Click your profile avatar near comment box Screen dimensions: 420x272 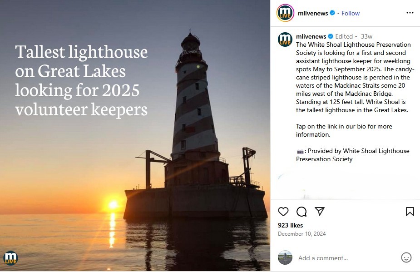[285, 257]
